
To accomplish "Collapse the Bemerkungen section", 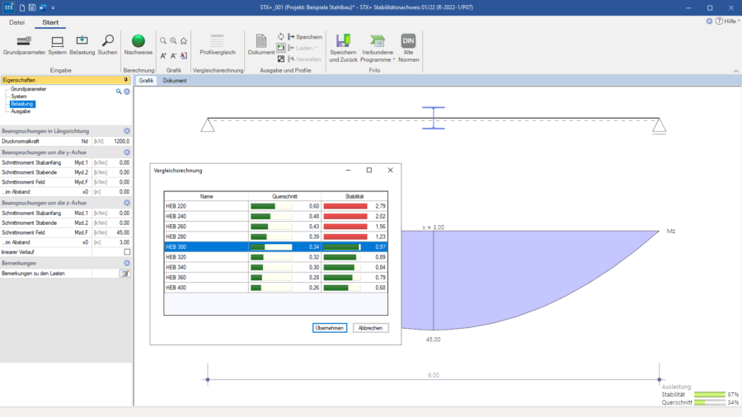I will [126, 262].
